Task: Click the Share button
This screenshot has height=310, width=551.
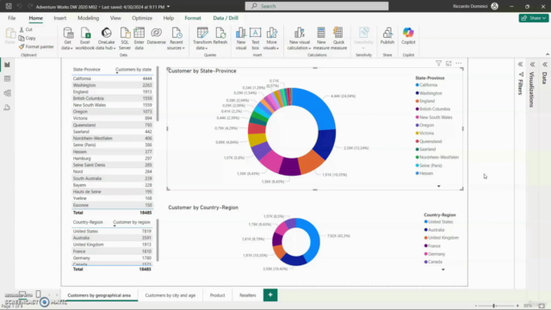Action: (x=534, y=18)
